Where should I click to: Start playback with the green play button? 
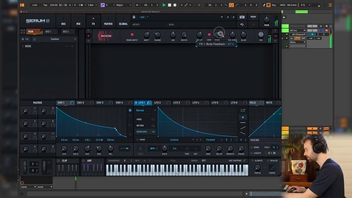[x=164, y=5]
